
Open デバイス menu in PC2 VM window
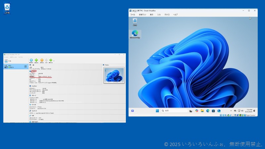pyautogui.click(x=167, y=15)
